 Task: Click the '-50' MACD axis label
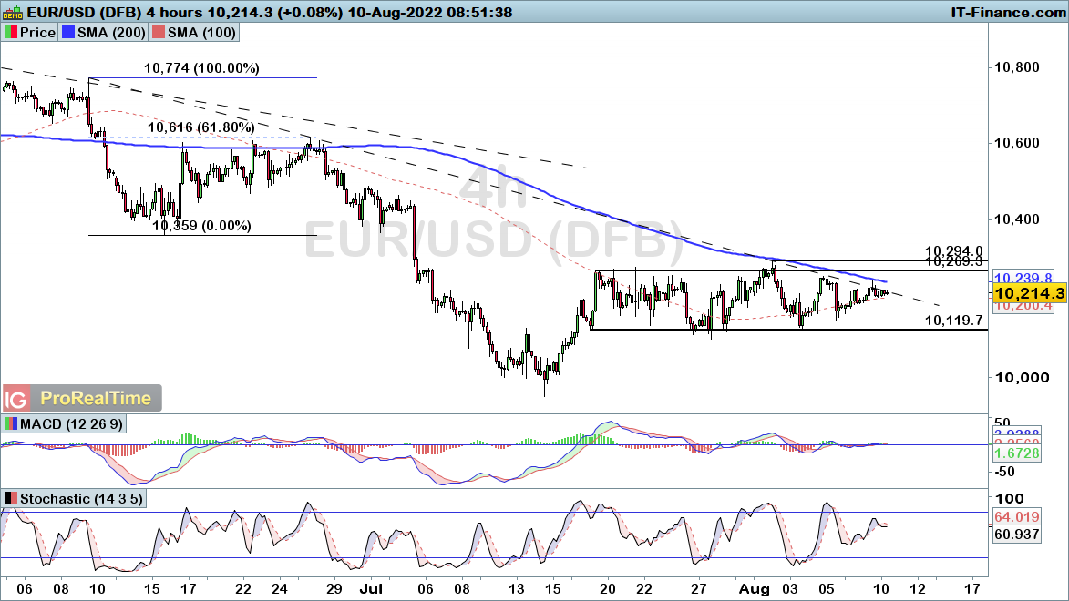(x=1003, y=472)
